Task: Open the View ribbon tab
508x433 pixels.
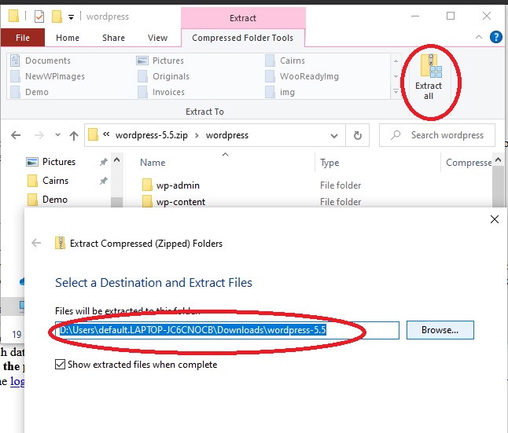Action: 157,38
